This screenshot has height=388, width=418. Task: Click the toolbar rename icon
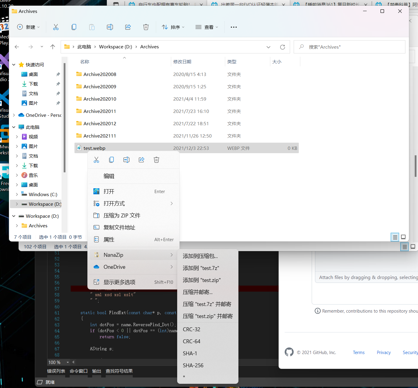pos(110,27)
